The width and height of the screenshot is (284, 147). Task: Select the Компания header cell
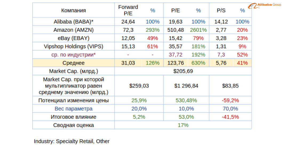pyautogui.click(x=73, y=10)
